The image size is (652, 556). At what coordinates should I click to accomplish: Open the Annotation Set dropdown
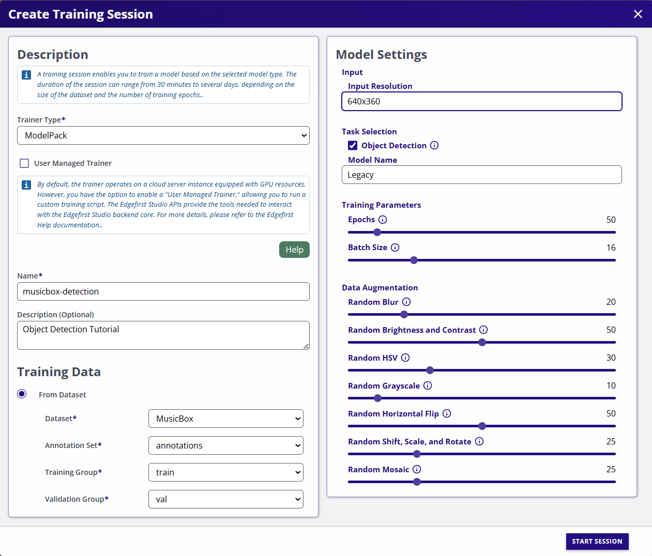pyautogui.click(x=225, y=445)
